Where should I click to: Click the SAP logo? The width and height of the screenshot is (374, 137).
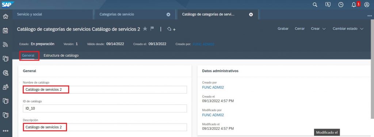coord(8,4)
